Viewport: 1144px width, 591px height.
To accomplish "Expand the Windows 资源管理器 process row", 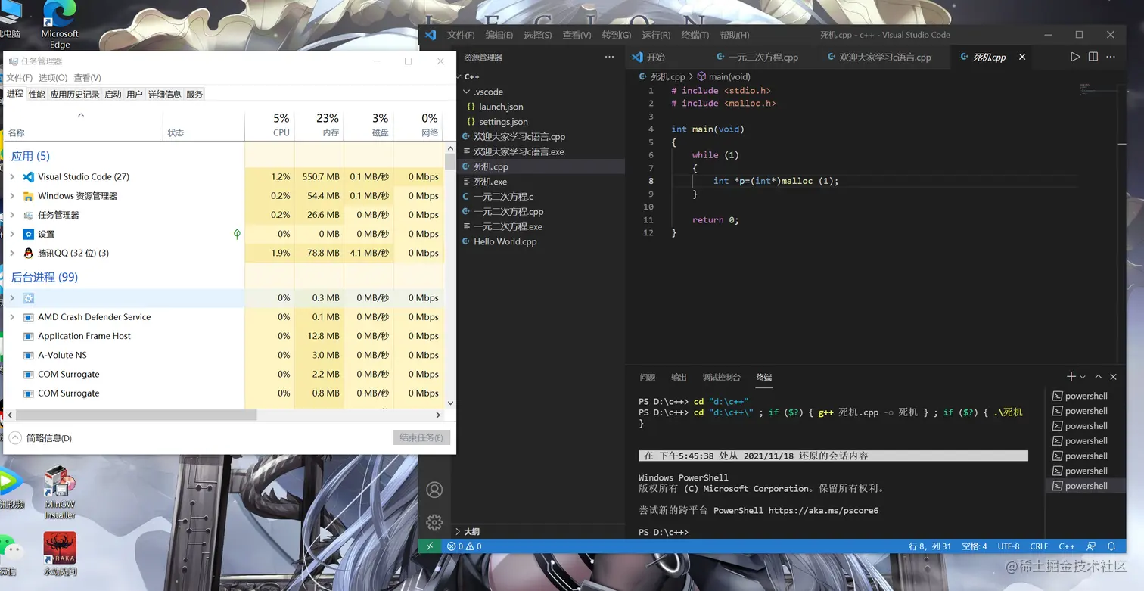I will [x=12, y=196].
